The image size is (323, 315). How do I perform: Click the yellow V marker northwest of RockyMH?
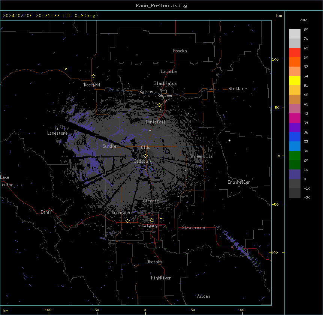(x=66, y=69)
